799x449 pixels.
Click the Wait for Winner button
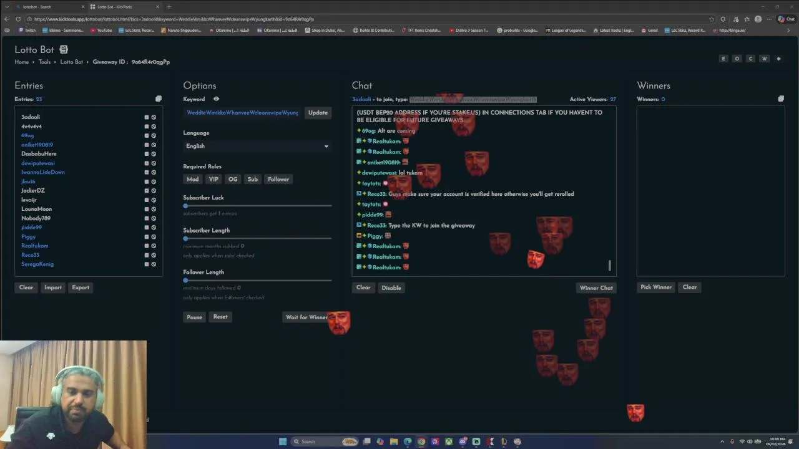[306, 317]
